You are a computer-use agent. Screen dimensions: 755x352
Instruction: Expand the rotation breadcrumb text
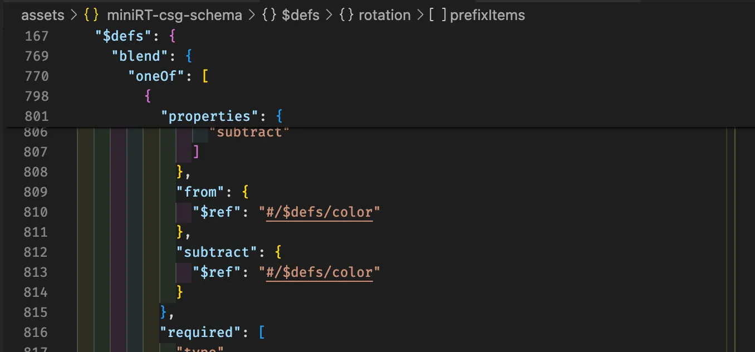click(x=384, y=15)
